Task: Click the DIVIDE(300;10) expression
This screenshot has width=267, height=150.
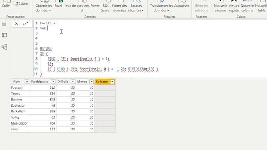Action: [x=141, y=69]
